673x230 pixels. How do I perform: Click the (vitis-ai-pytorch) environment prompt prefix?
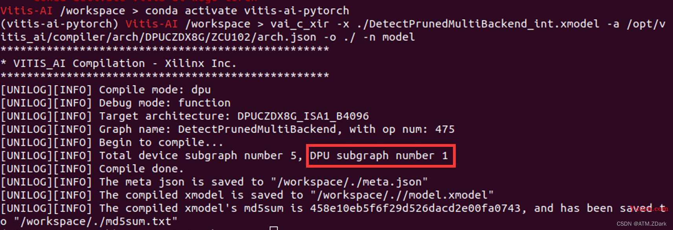59,24
